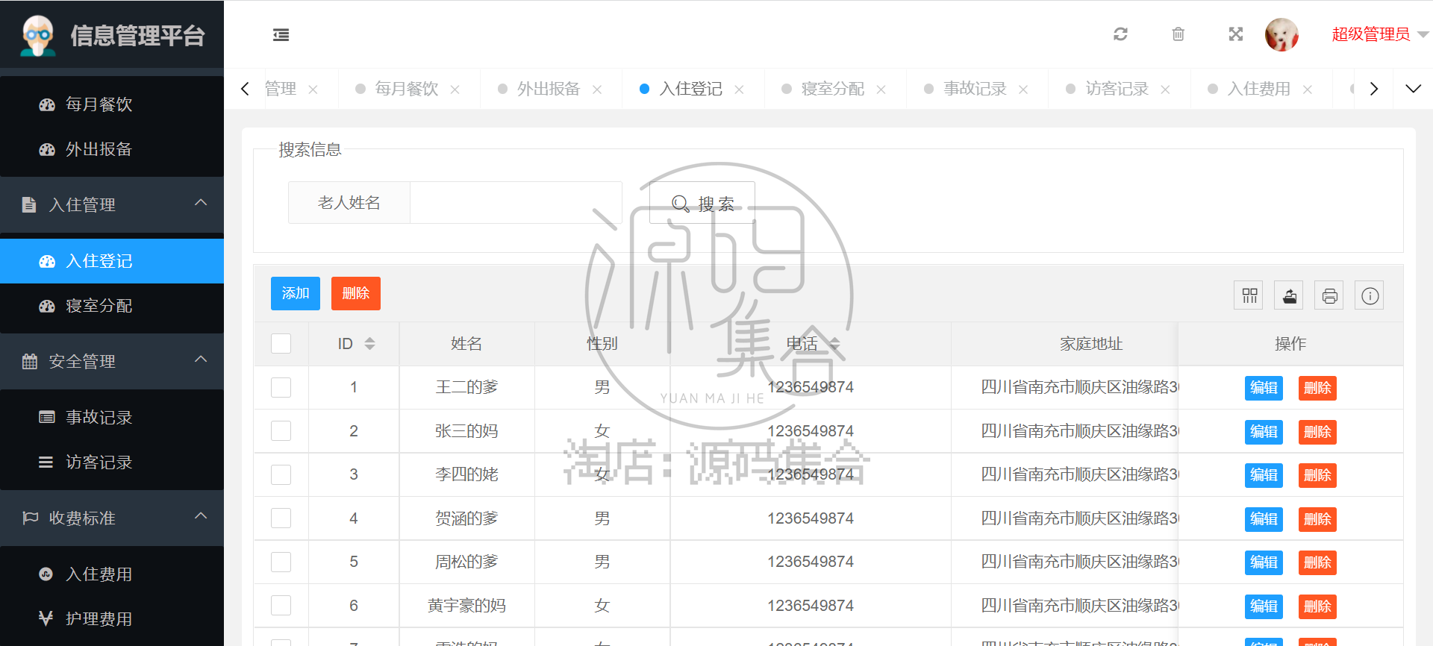This screenshot has width=1433, height=646.
Task: Close the 入住登记 tab
Action: click(x=739, y=90)
